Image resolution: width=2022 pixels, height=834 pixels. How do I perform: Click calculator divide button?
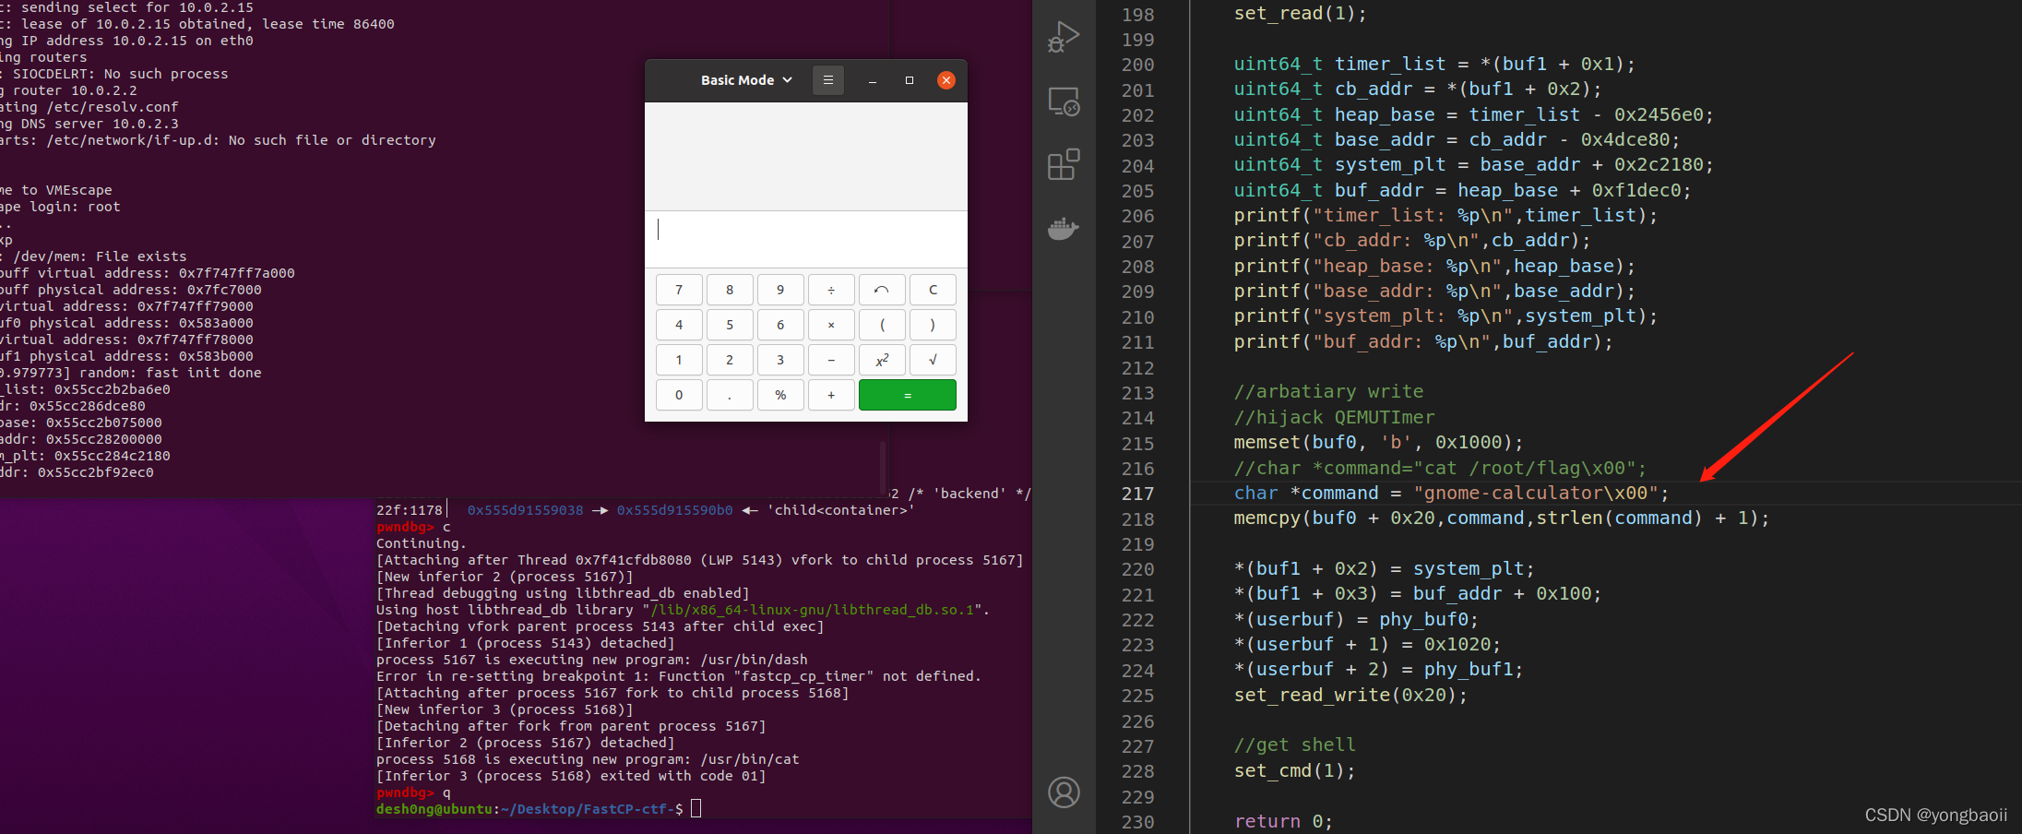tap(831, 290)
